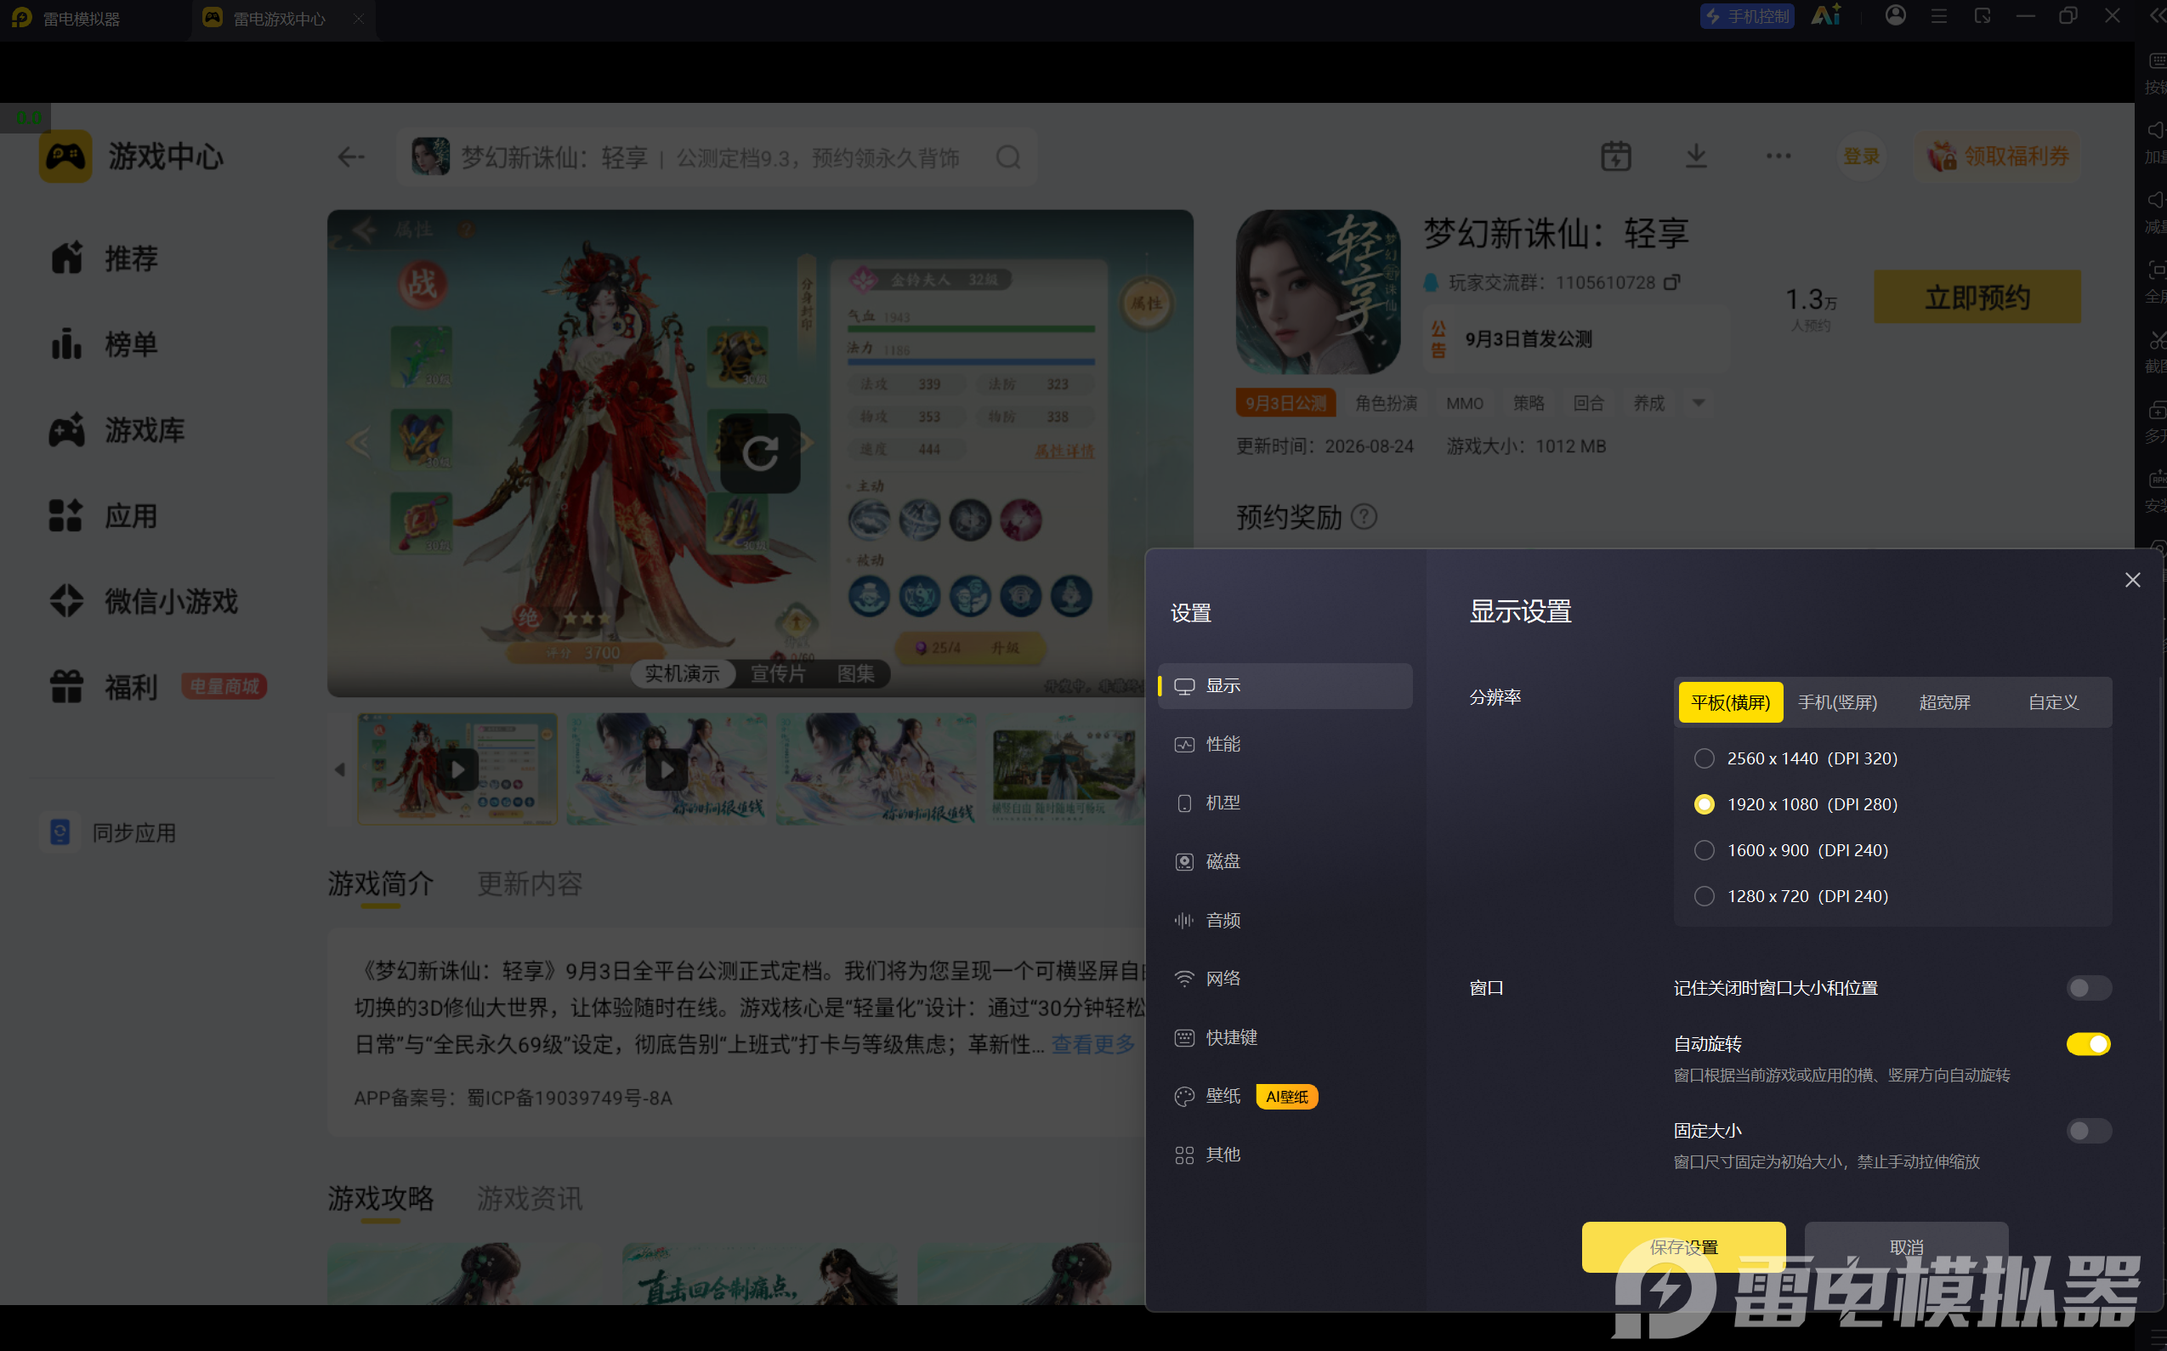Click the game search input field

tap(717, 157)
